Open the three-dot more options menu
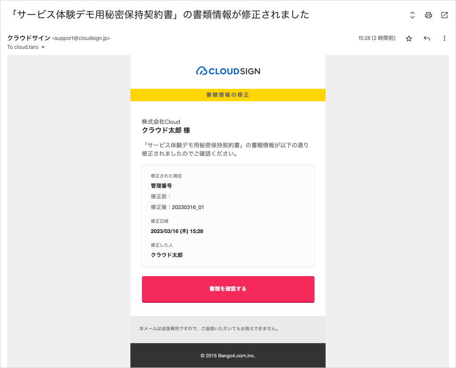 point(444,38)
